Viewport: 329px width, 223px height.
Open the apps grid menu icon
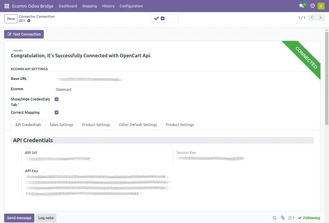pos(6,6)
